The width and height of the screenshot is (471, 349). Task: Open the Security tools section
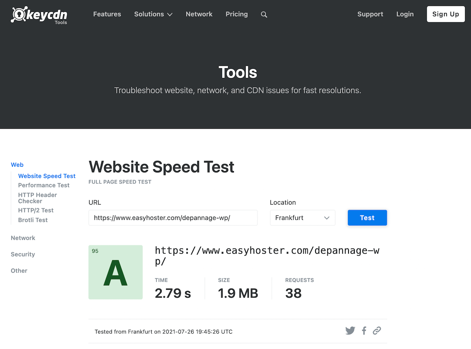22,254
